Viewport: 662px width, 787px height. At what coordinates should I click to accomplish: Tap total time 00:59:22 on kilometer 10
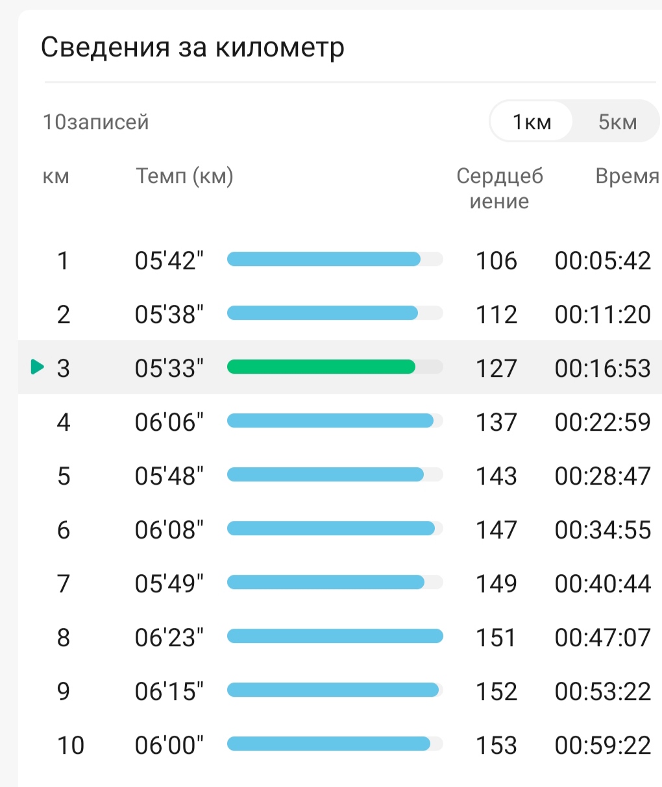(x=602, y=745)
